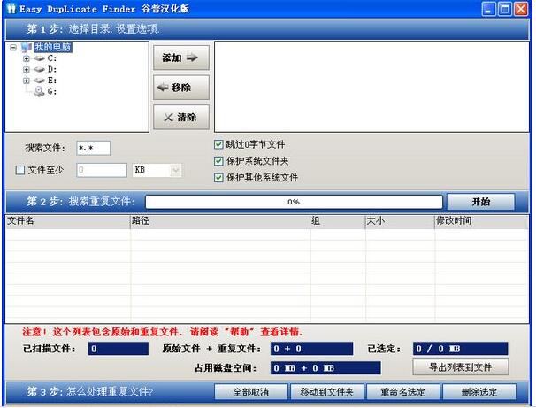Click the 第 1 步 header bar
The height and width of the screenshot is (408, 536).
tap(268, 29)
